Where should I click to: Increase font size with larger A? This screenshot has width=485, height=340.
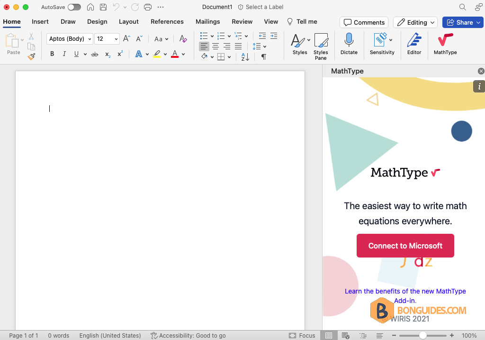pos(126,39)
